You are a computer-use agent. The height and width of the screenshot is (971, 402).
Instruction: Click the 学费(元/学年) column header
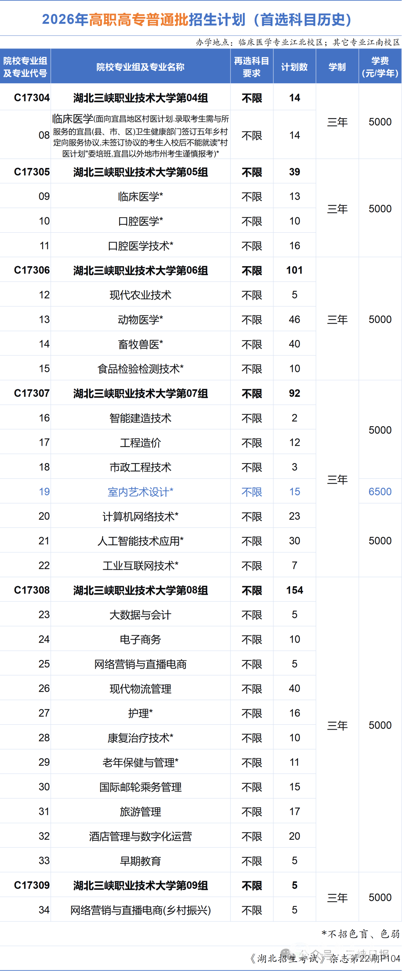click(380, 67)
